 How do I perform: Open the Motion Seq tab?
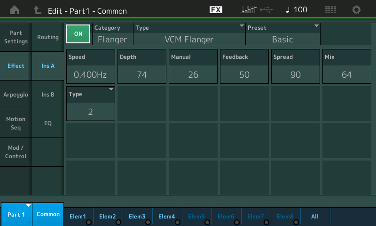tap(16, 123)
